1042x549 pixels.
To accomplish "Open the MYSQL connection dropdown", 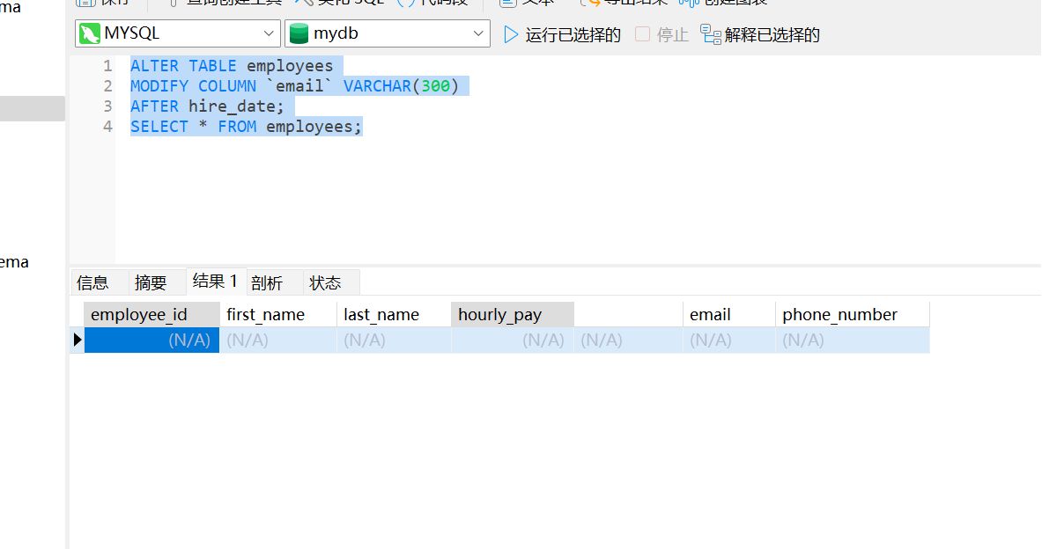I will [270, 34].
